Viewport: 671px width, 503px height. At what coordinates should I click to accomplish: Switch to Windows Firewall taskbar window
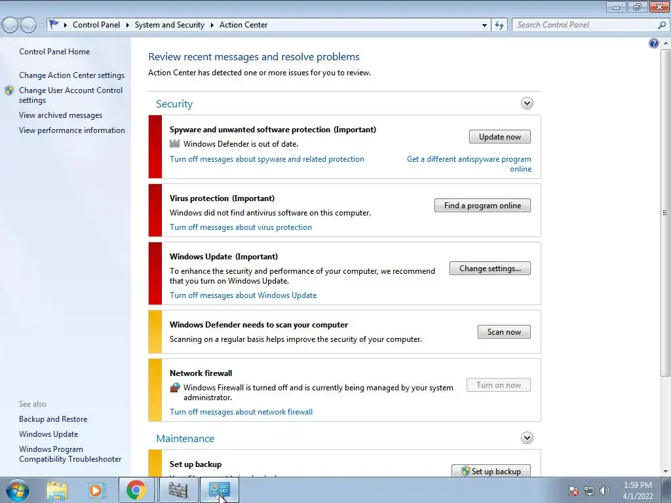click(178, 490)
